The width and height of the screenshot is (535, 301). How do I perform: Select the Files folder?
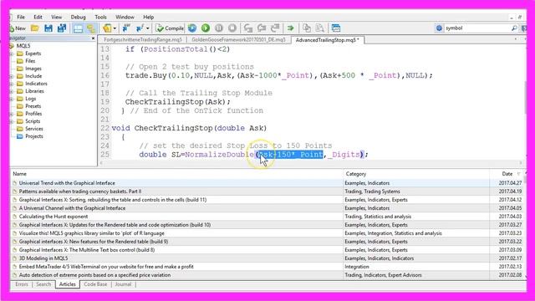coord(30,61)
